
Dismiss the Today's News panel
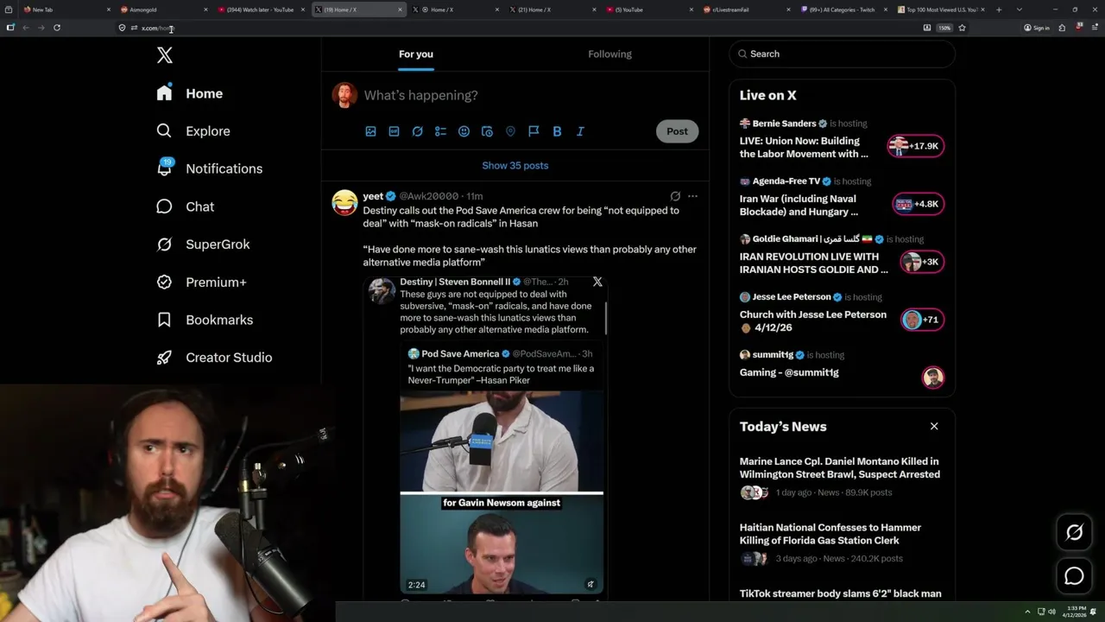(x=933, y=426)
